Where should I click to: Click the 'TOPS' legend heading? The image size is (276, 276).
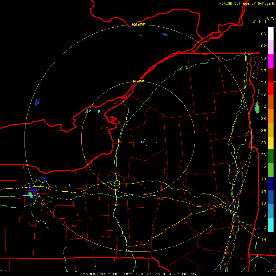click(x=270, y=18)
